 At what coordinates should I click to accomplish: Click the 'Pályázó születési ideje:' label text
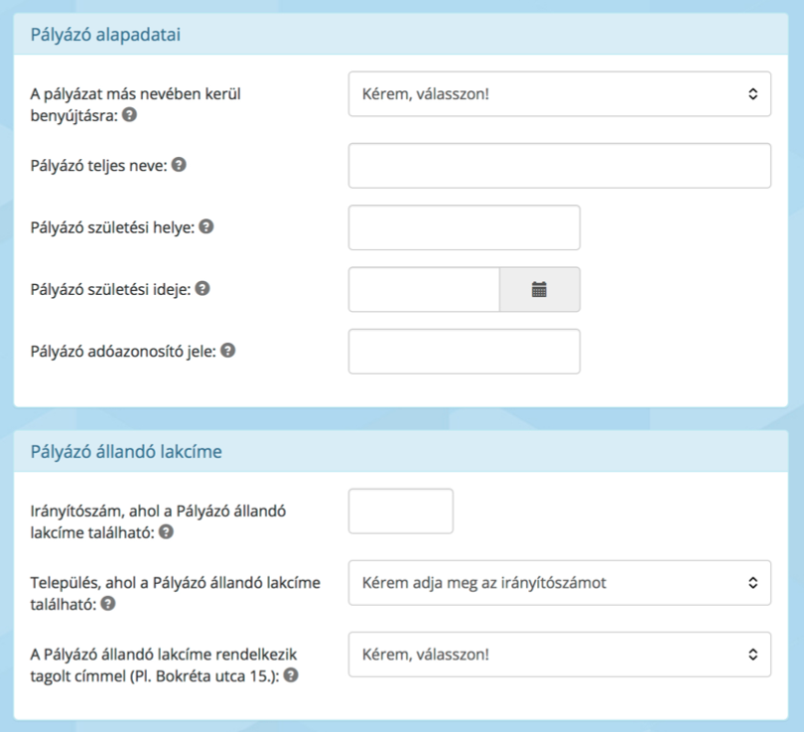click(x=110, y=289)
